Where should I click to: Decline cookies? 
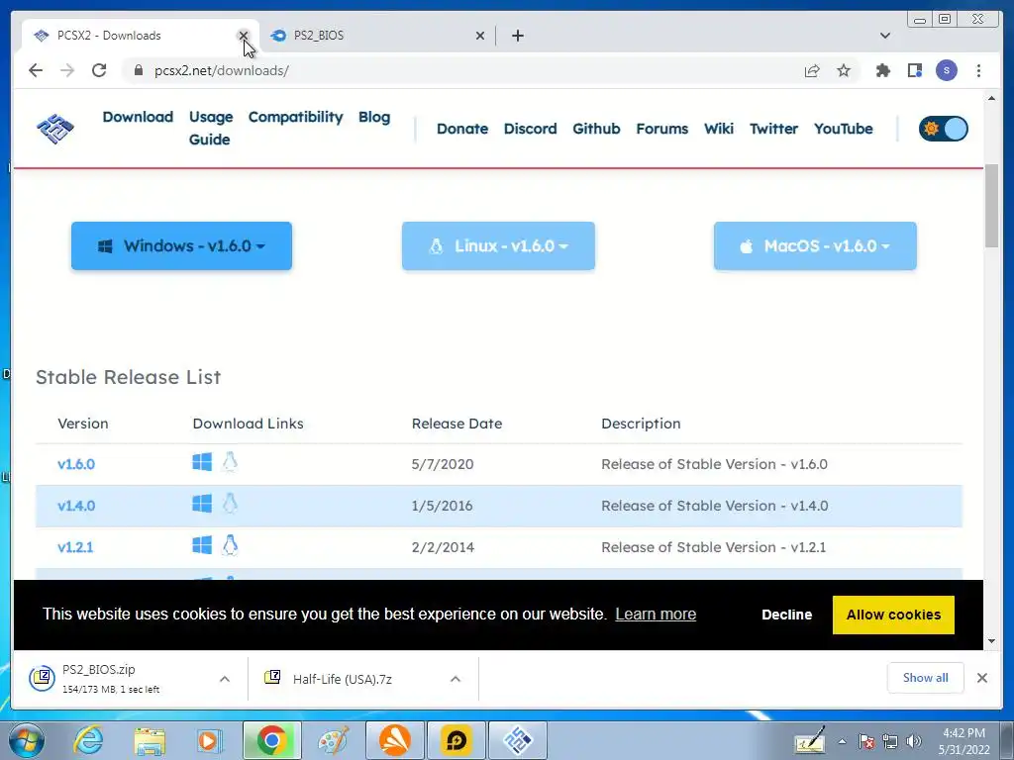click(x=786, y=615)
